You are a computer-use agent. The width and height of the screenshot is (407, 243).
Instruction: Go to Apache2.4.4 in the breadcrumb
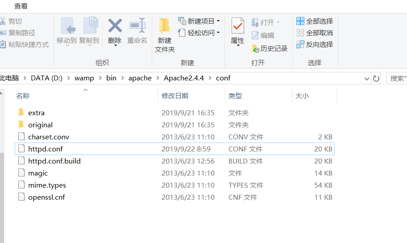pos(184,78)
